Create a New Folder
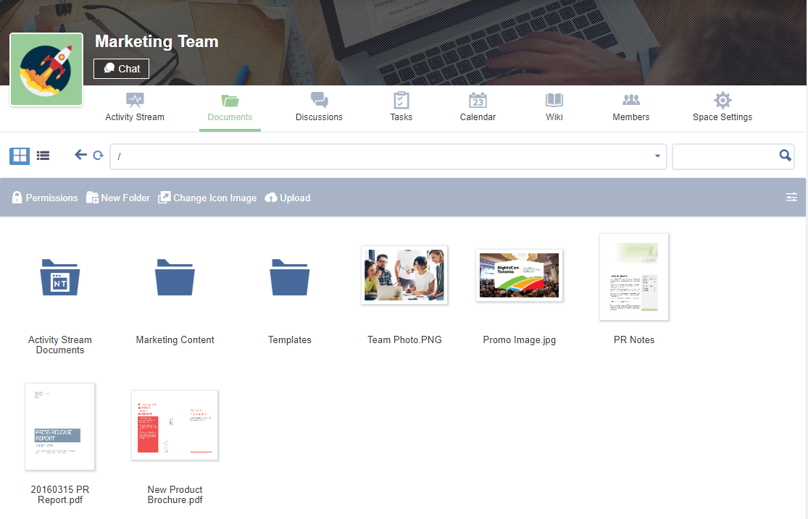 pos(118,198)
